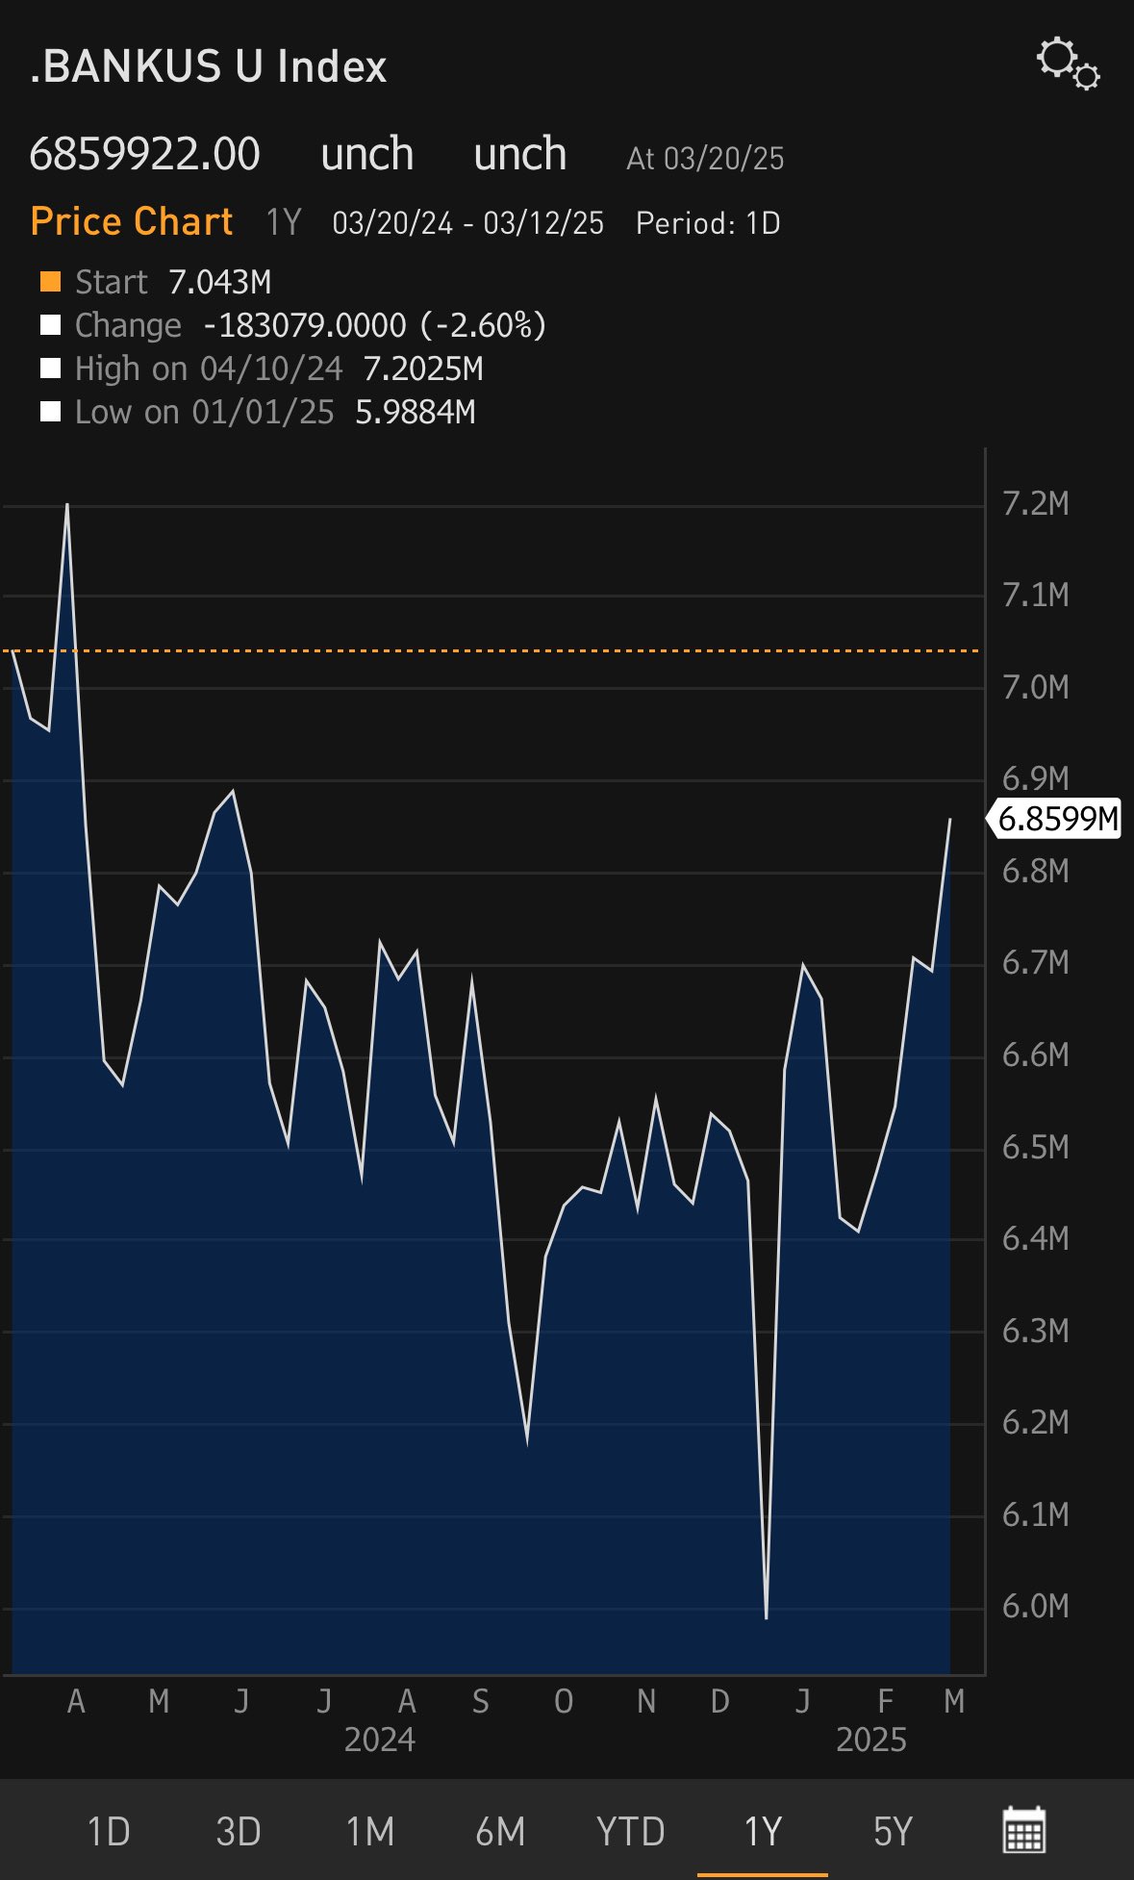Screen dimensions: 1134x1880
Task: Tap the Period: 1D label
Action: (x=708, y=223)
